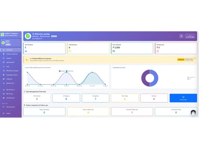Viewport: 199px width, 149px height.
Task: Open the Overdue tasks card
Action: [x=154, y=98]
